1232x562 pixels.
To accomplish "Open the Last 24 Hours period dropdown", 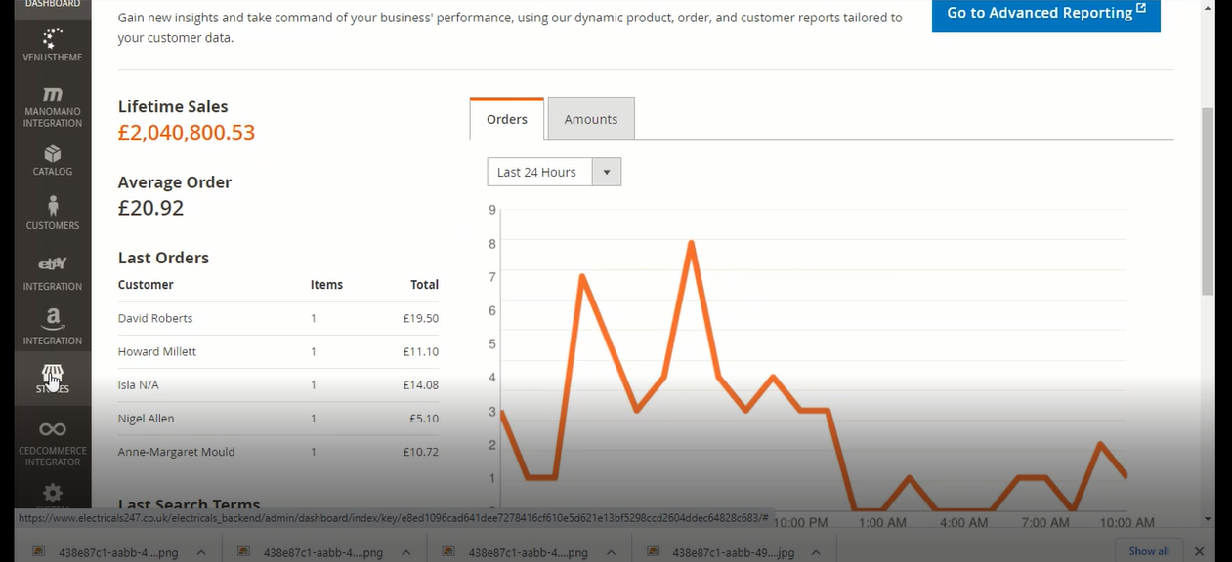I will (554, 172).
